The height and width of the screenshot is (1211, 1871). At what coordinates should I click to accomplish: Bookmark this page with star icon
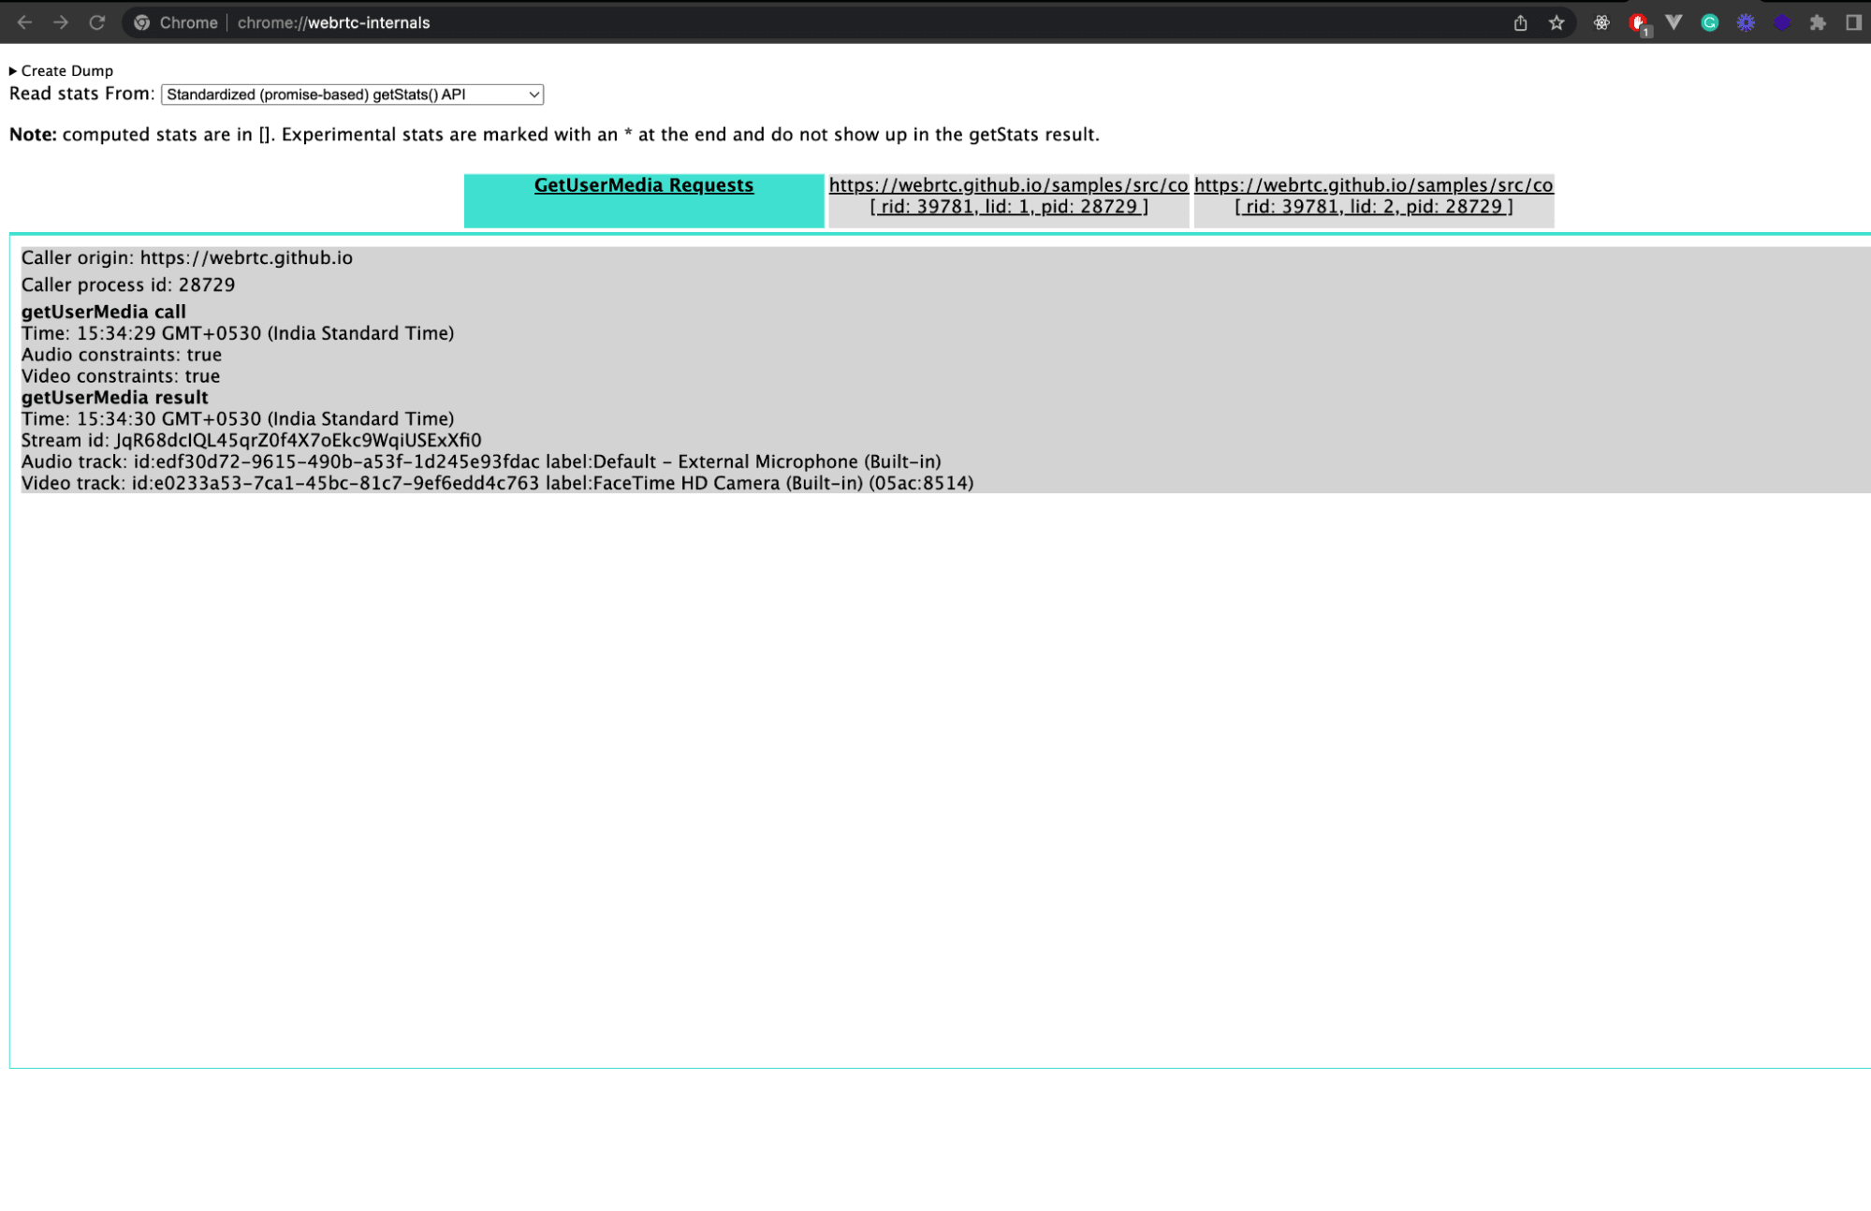[1557, 22]
